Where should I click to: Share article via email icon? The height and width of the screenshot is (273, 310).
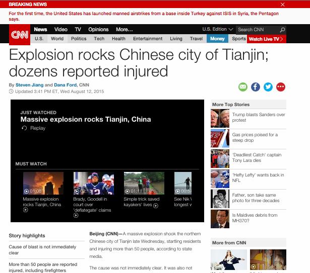pyautogui.click(x=243, y=87)
